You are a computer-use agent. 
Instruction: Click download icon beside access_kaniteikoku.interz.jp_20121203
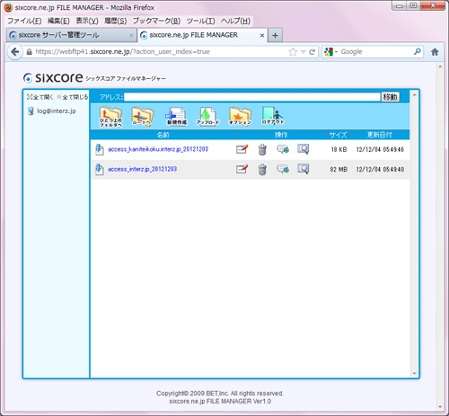100,149
